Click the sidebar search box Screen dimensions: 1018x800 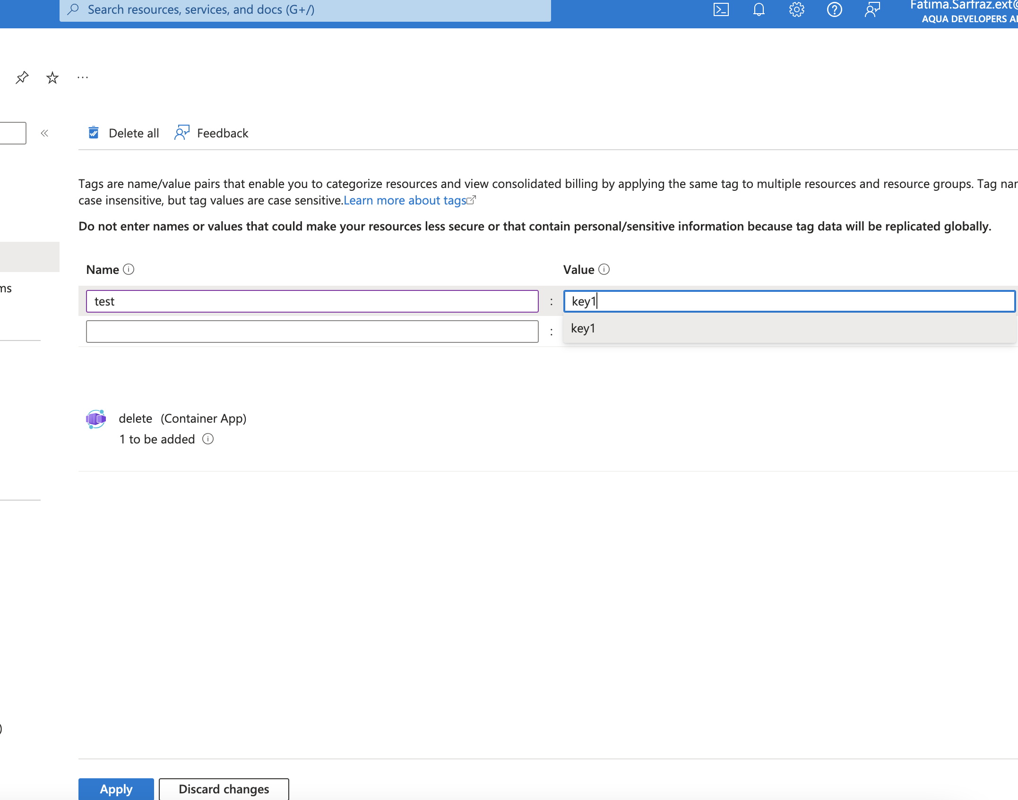(x=13, y=133)
